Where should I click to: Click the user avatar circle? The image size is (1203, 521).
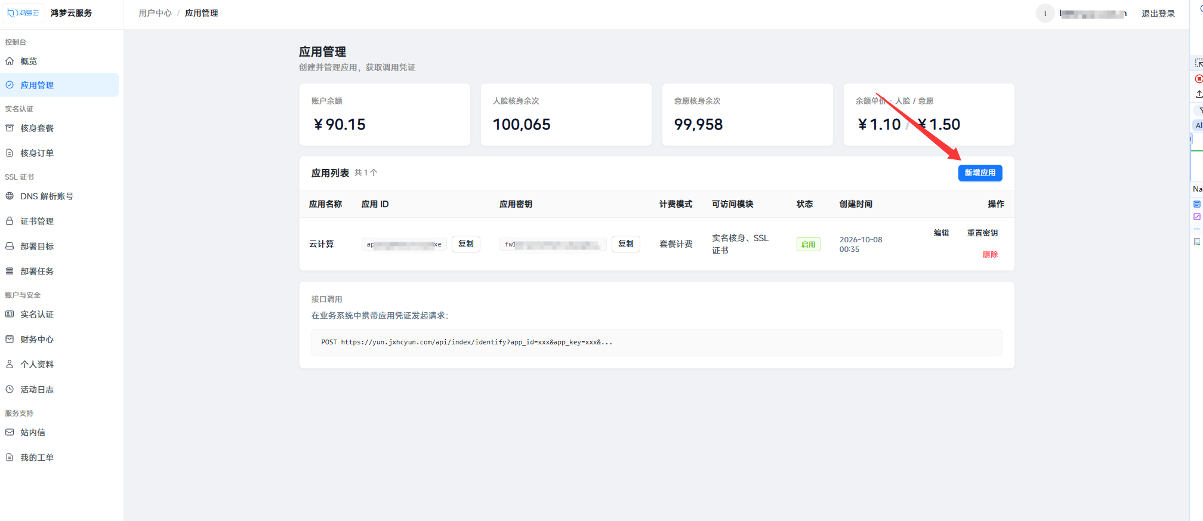coord(1045,13)
